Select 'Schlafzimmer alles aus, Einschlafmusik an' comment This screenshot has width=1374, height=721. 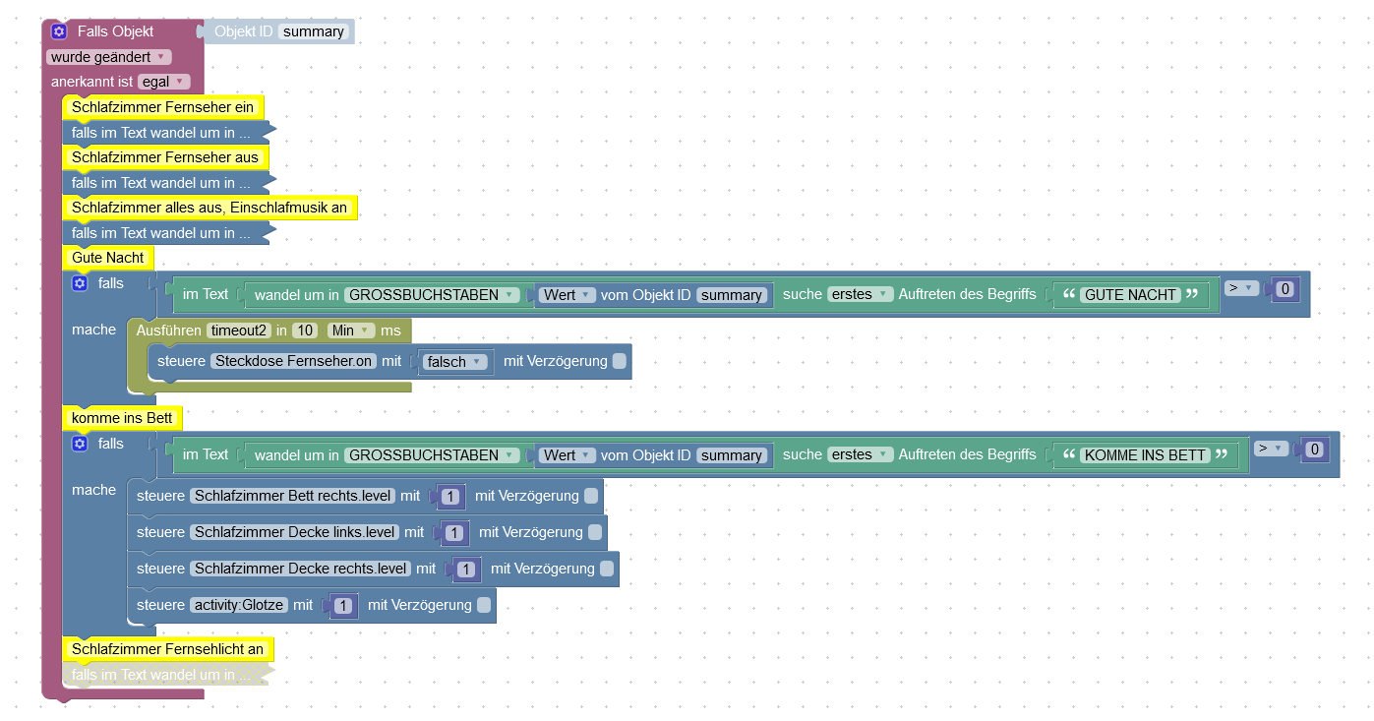pyautogui.click(x=209, y=208)
